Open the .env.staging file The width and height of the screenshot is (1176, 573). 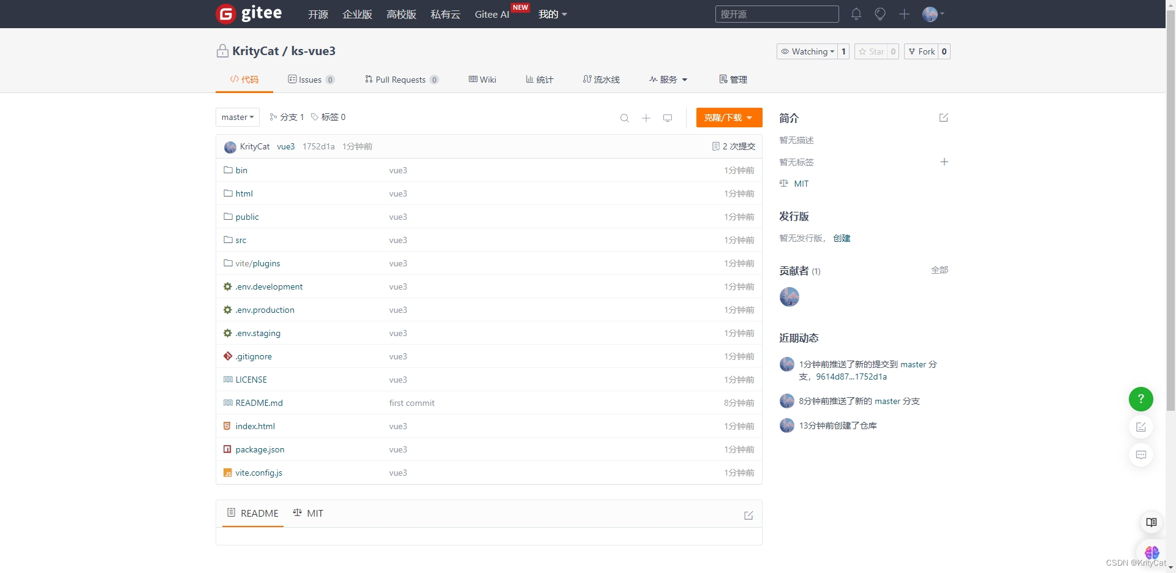[258, 333]
